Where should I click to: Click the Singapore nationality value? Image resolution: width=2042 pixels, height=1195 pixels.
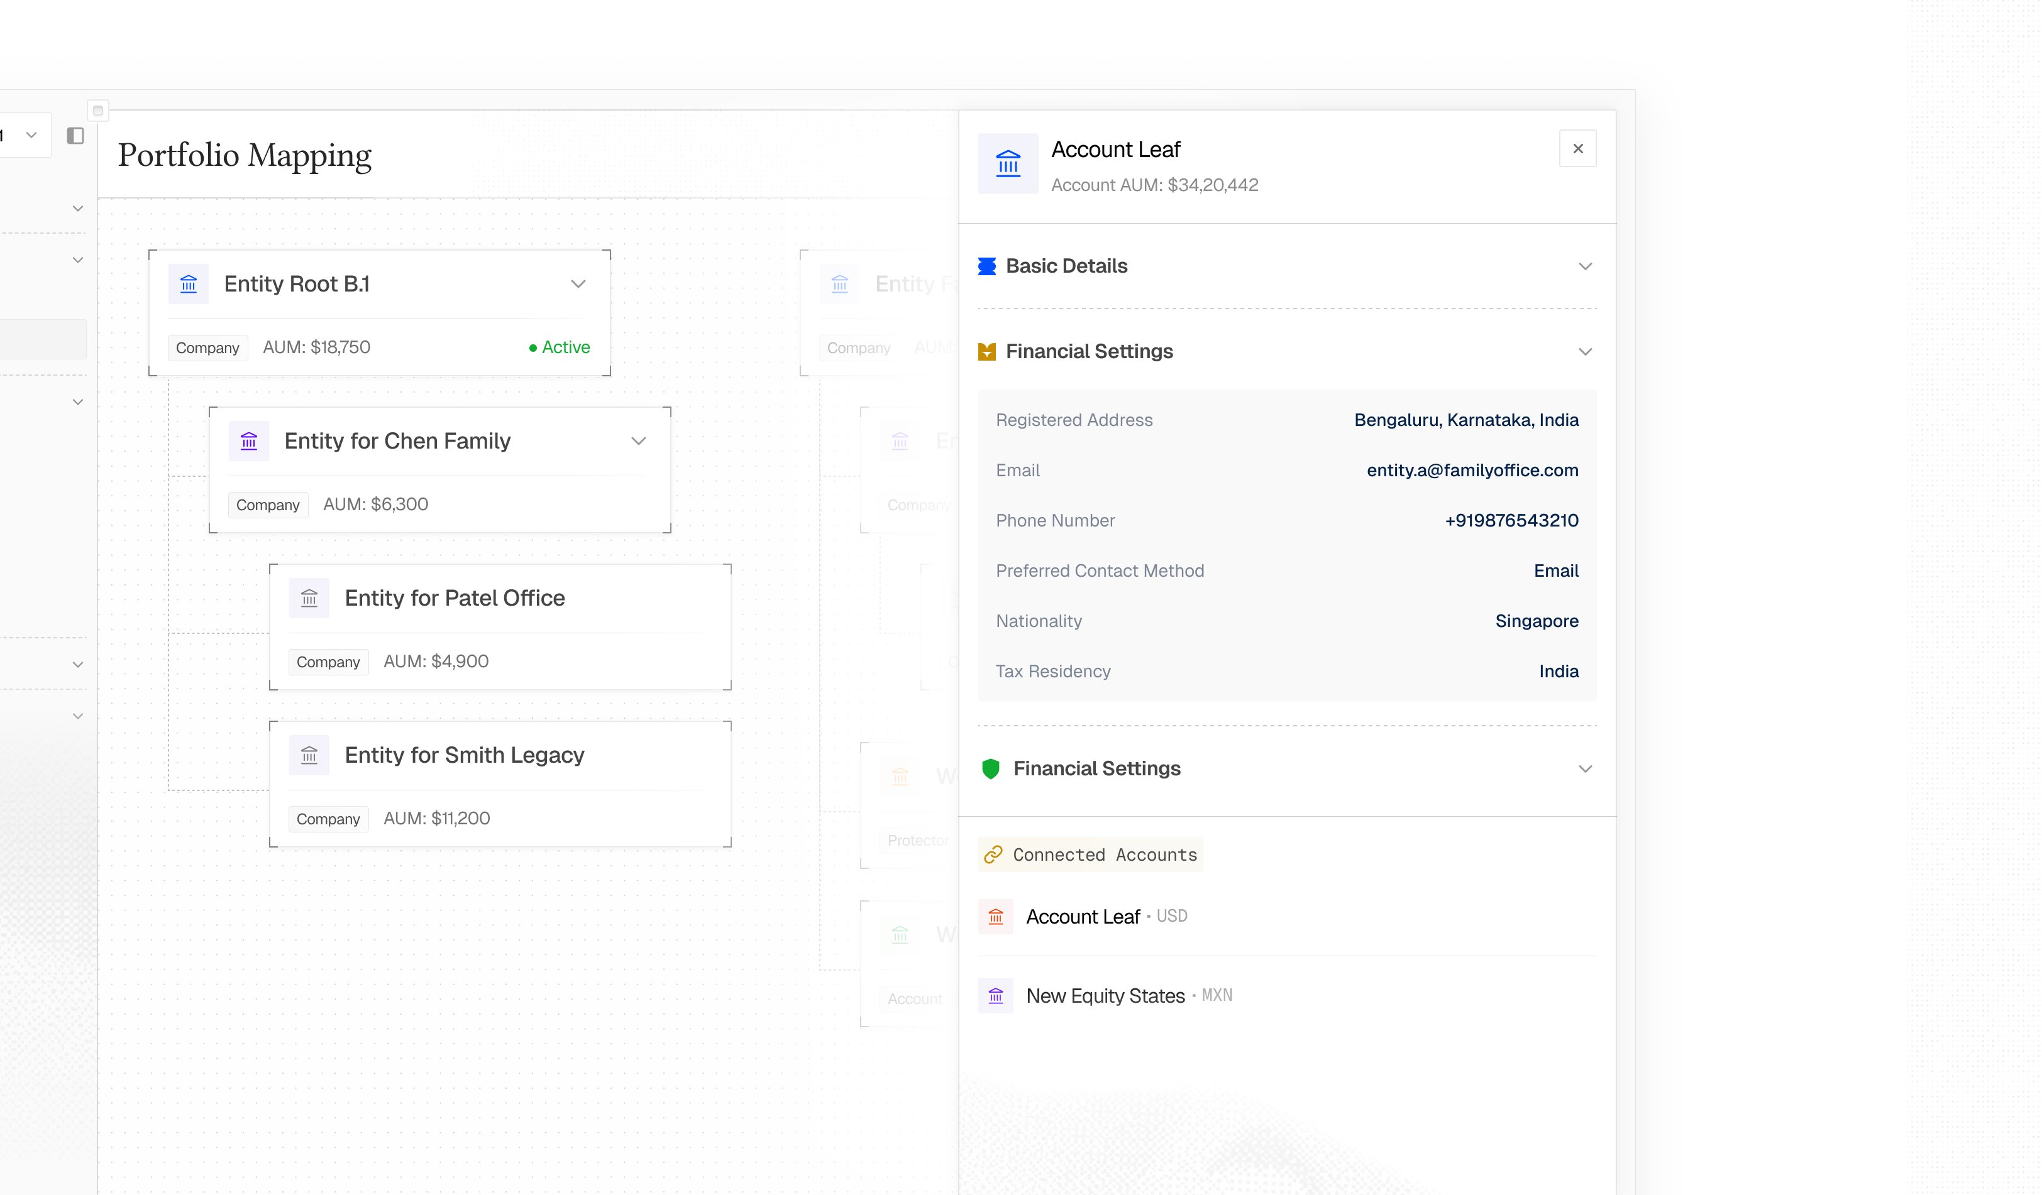tap(1537, 621)
